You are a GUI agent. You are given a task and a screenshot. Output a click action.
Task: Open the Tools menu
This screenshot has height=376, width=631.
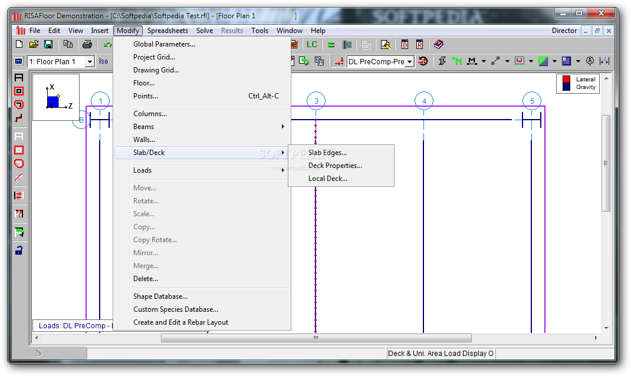259,31
